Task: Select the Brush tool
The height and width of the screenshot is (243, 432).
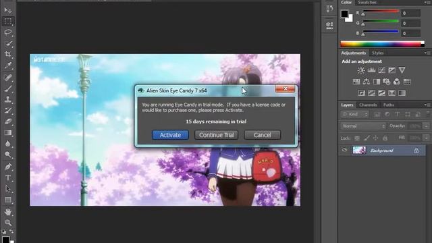Action: (x=8, y=88)
